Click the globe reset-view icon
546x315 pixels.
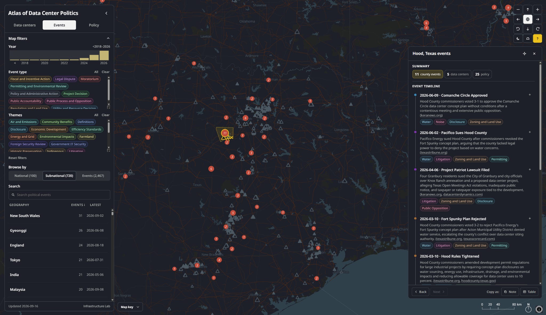pos(528,19)
